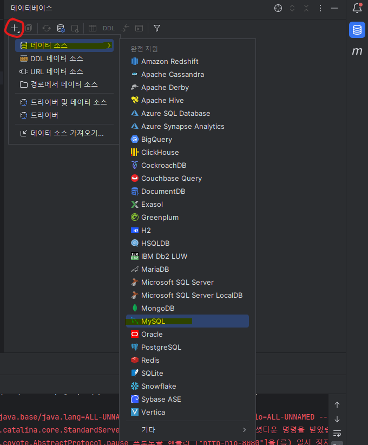
Task: Choose HSQLDB data source
Action: pyautogui.click(x=188, y=243)
